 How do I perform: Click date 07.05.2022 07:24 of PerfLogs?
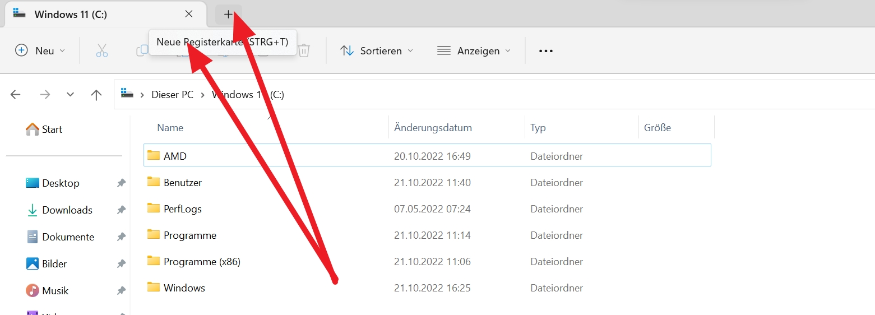[x=432, y=209]
